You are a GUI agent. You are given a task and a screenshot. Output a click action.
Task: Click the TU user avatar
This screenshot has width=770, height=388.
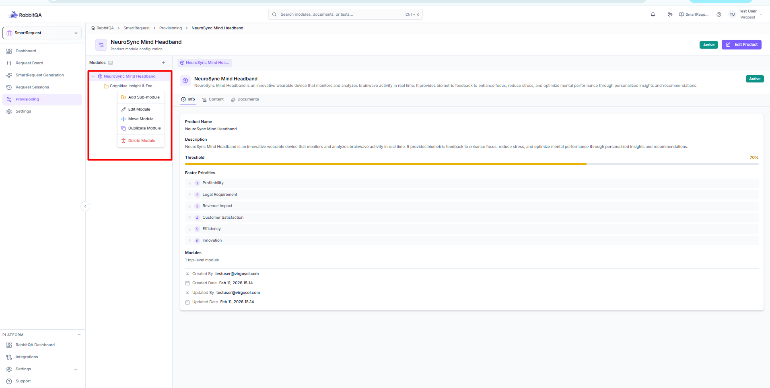pos(732,14)
